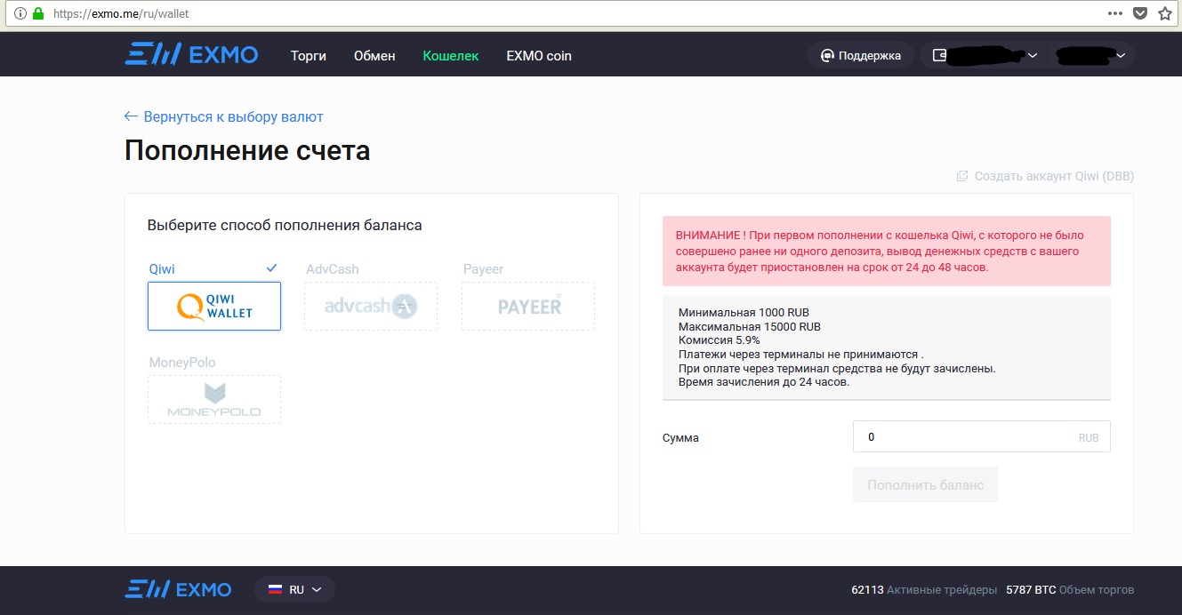The image size is (1182, 615).
Task: Click the Qiwi label above the tile
Action: [x=162, y=268]
